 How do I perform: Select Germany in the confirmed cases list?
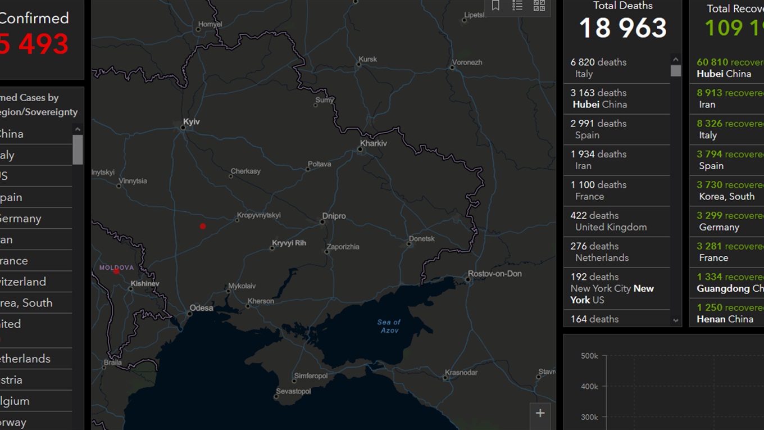(36, 219)
